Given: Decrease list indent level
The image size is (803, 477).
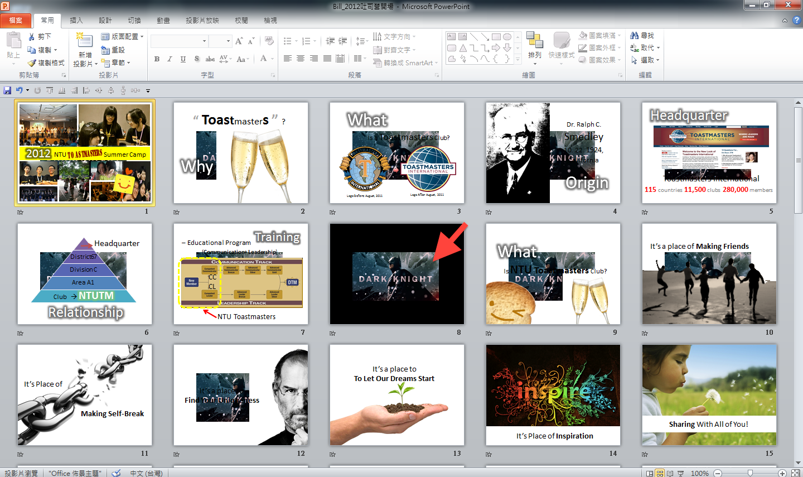Looking at the screenshot, I should click(330, 41).
